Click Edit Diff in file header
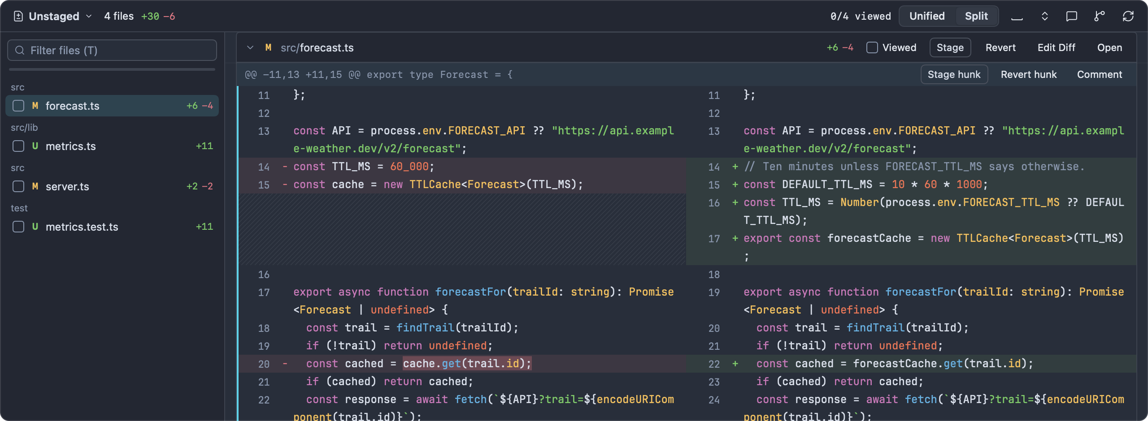 1056,47
